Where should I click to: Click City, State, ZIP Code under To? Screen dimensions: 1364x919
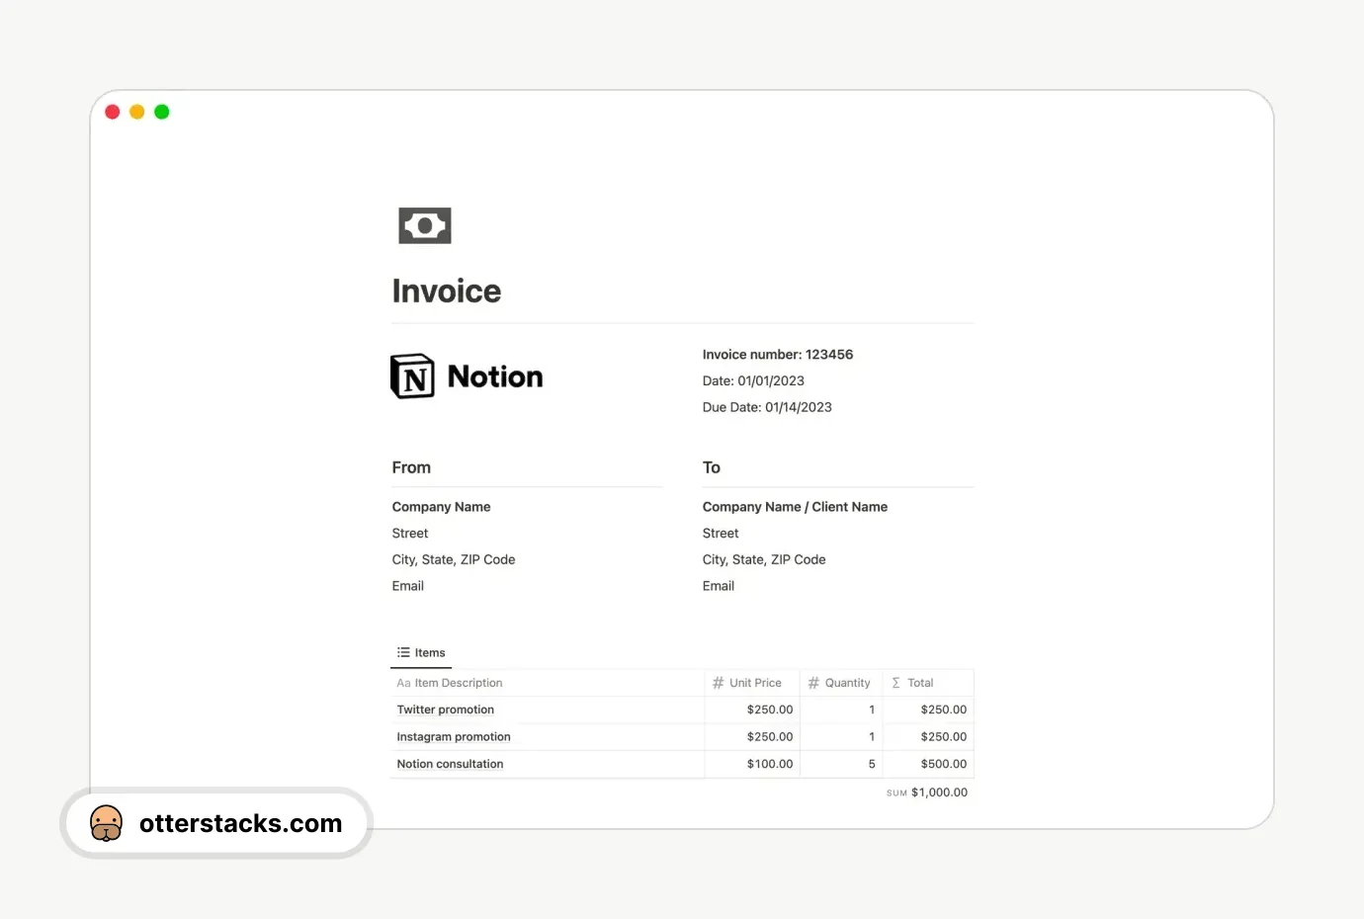click(764, 559)
